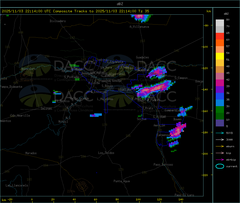
Task: Click the Bowen map label
Action: [177, 119]
